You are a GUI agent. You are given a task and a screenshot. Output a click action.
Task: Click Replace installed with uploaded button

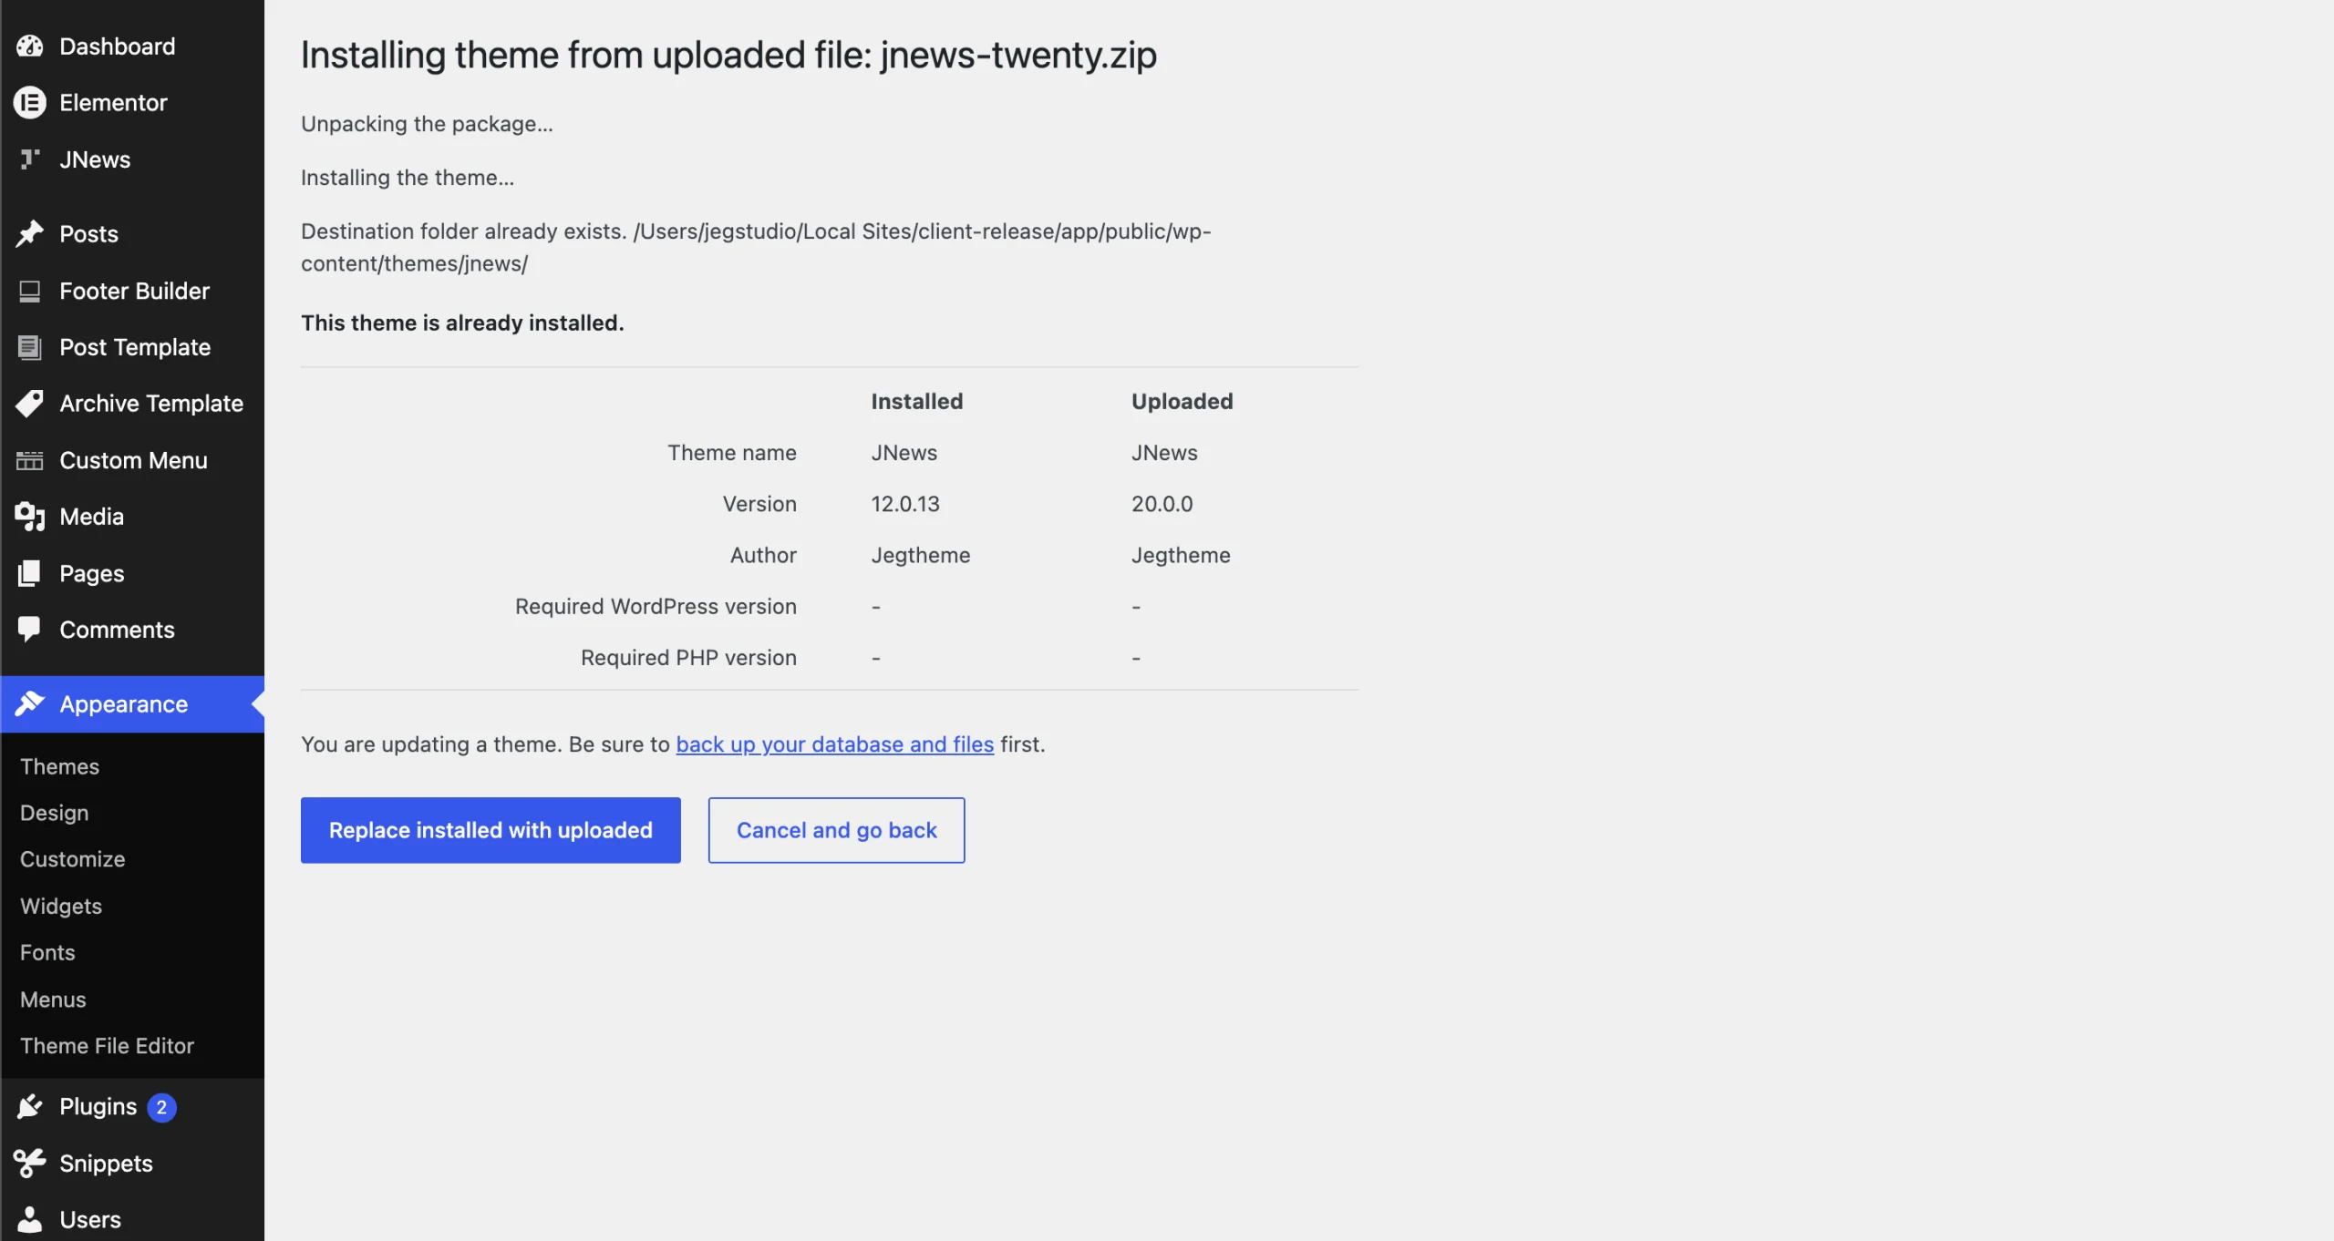click(491, 830)
